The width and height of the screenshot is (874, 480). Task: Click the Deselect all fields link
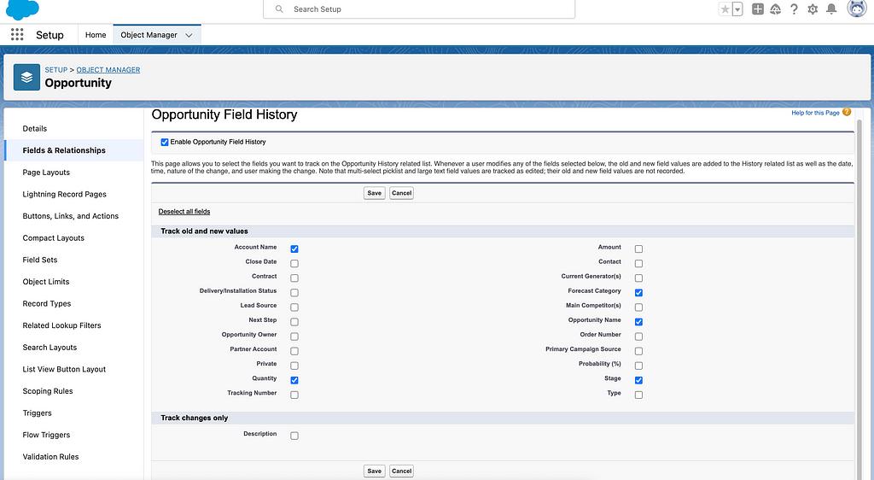pos(184,211)
